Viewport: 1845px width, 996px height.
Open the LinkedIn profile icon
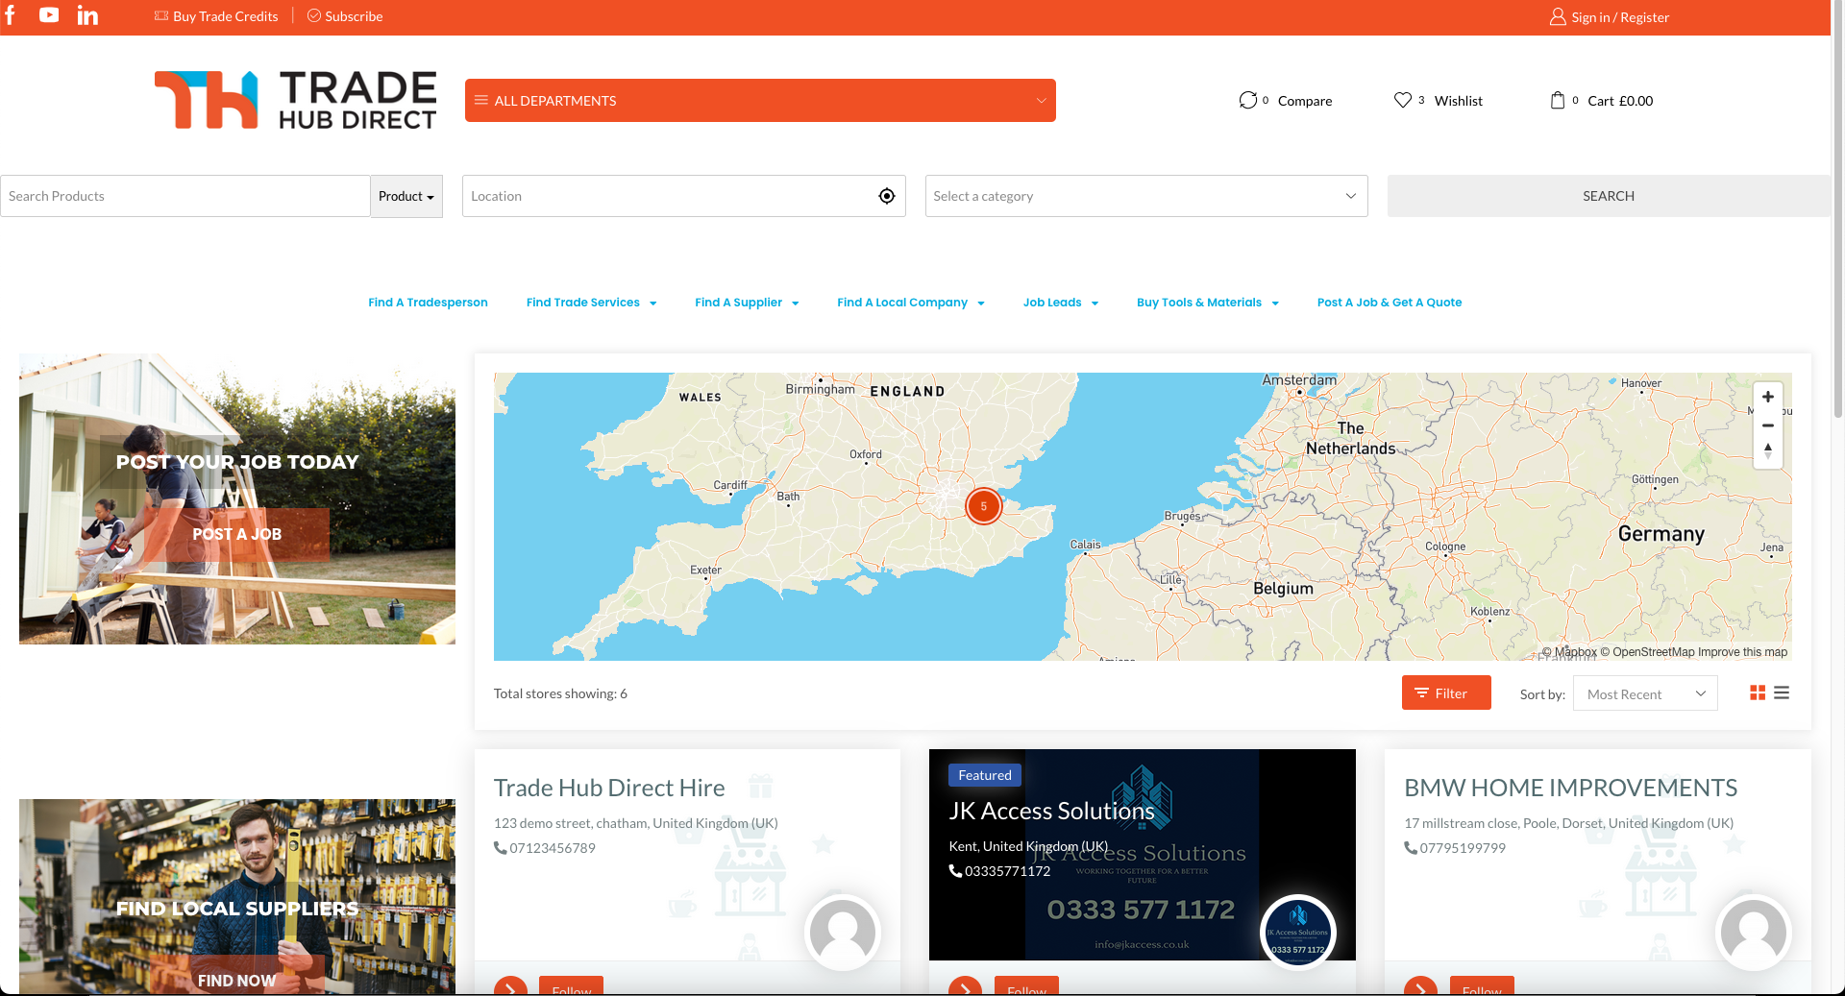(x=87, y=15)
